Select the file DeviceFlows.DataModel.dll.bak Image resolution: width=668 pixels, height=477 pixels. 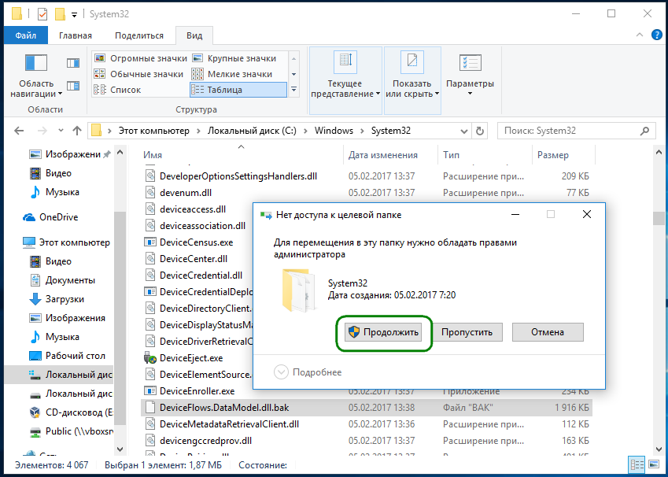pyautogui.click(x=366, y=408)
